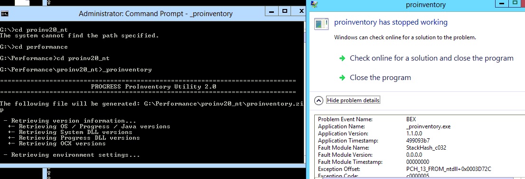Select the Application Name value _proinventory.exe
The height and width of the screenshot is (179, 525).
[x=428, y=126]
